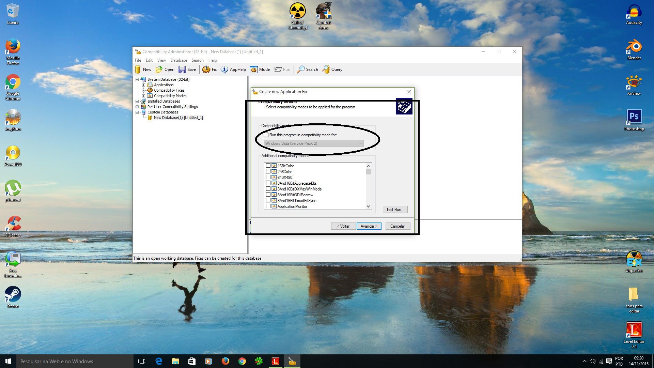This screenshot has height=368, width=654.
Task: Select the CCleaner desktop icon
Action: tap(13, 226)
